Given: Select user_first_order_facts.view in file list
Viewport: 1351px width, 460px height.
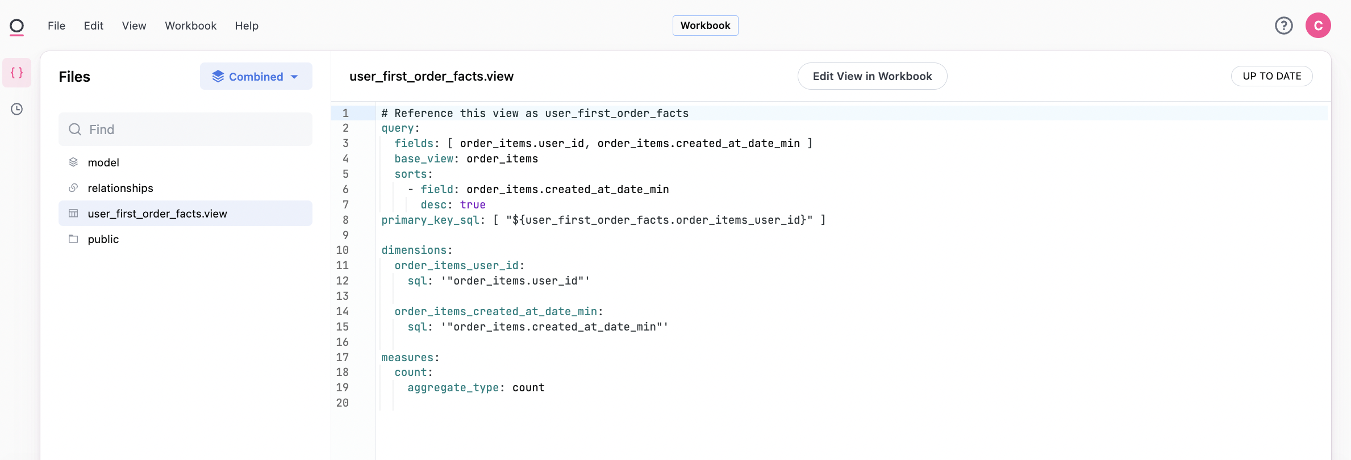Looking at the screenshot, I should pyautogui.click(x=157, y=214).
